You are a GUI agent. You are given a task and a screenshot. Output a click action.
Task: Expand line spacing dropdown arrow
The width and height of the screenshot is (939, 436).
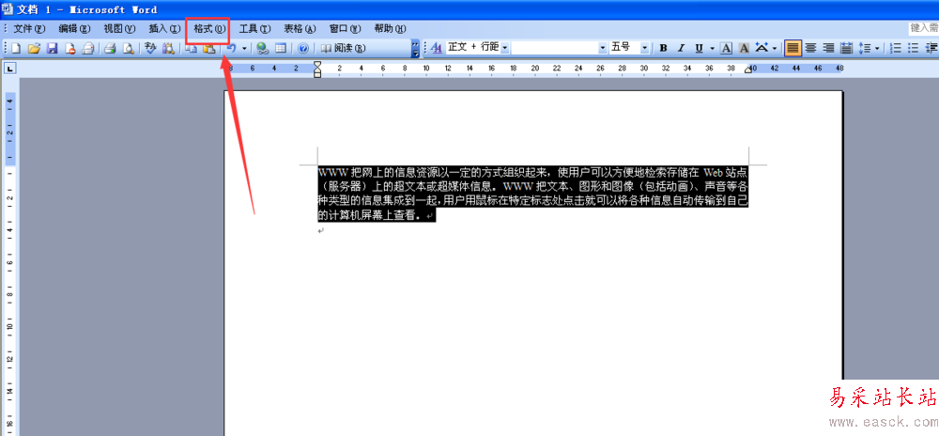[x=877, y=48]
